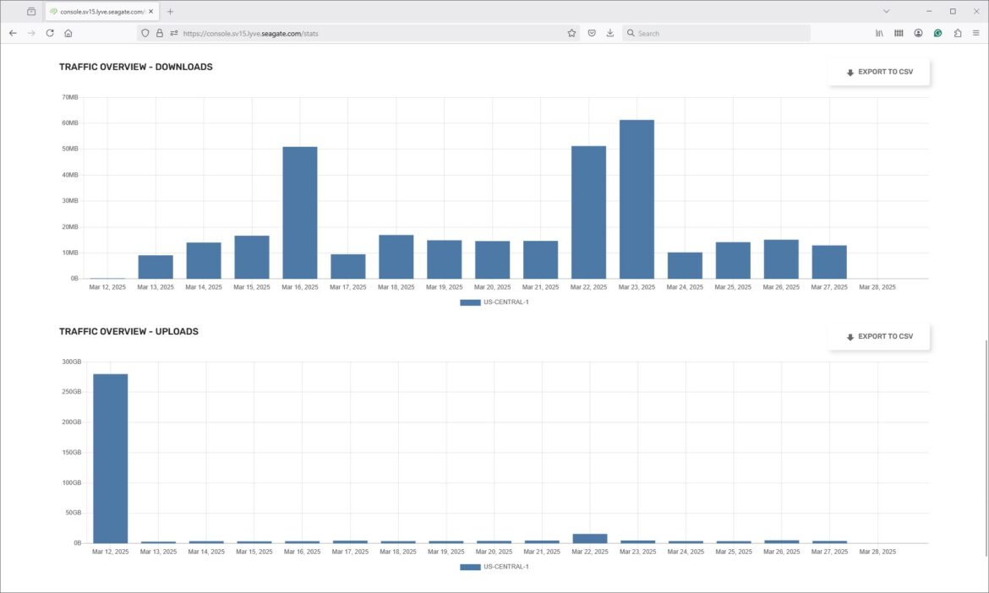This screenshot has width=989, height=593.
Task: Bookmark this page with the star
Action: 571,33
